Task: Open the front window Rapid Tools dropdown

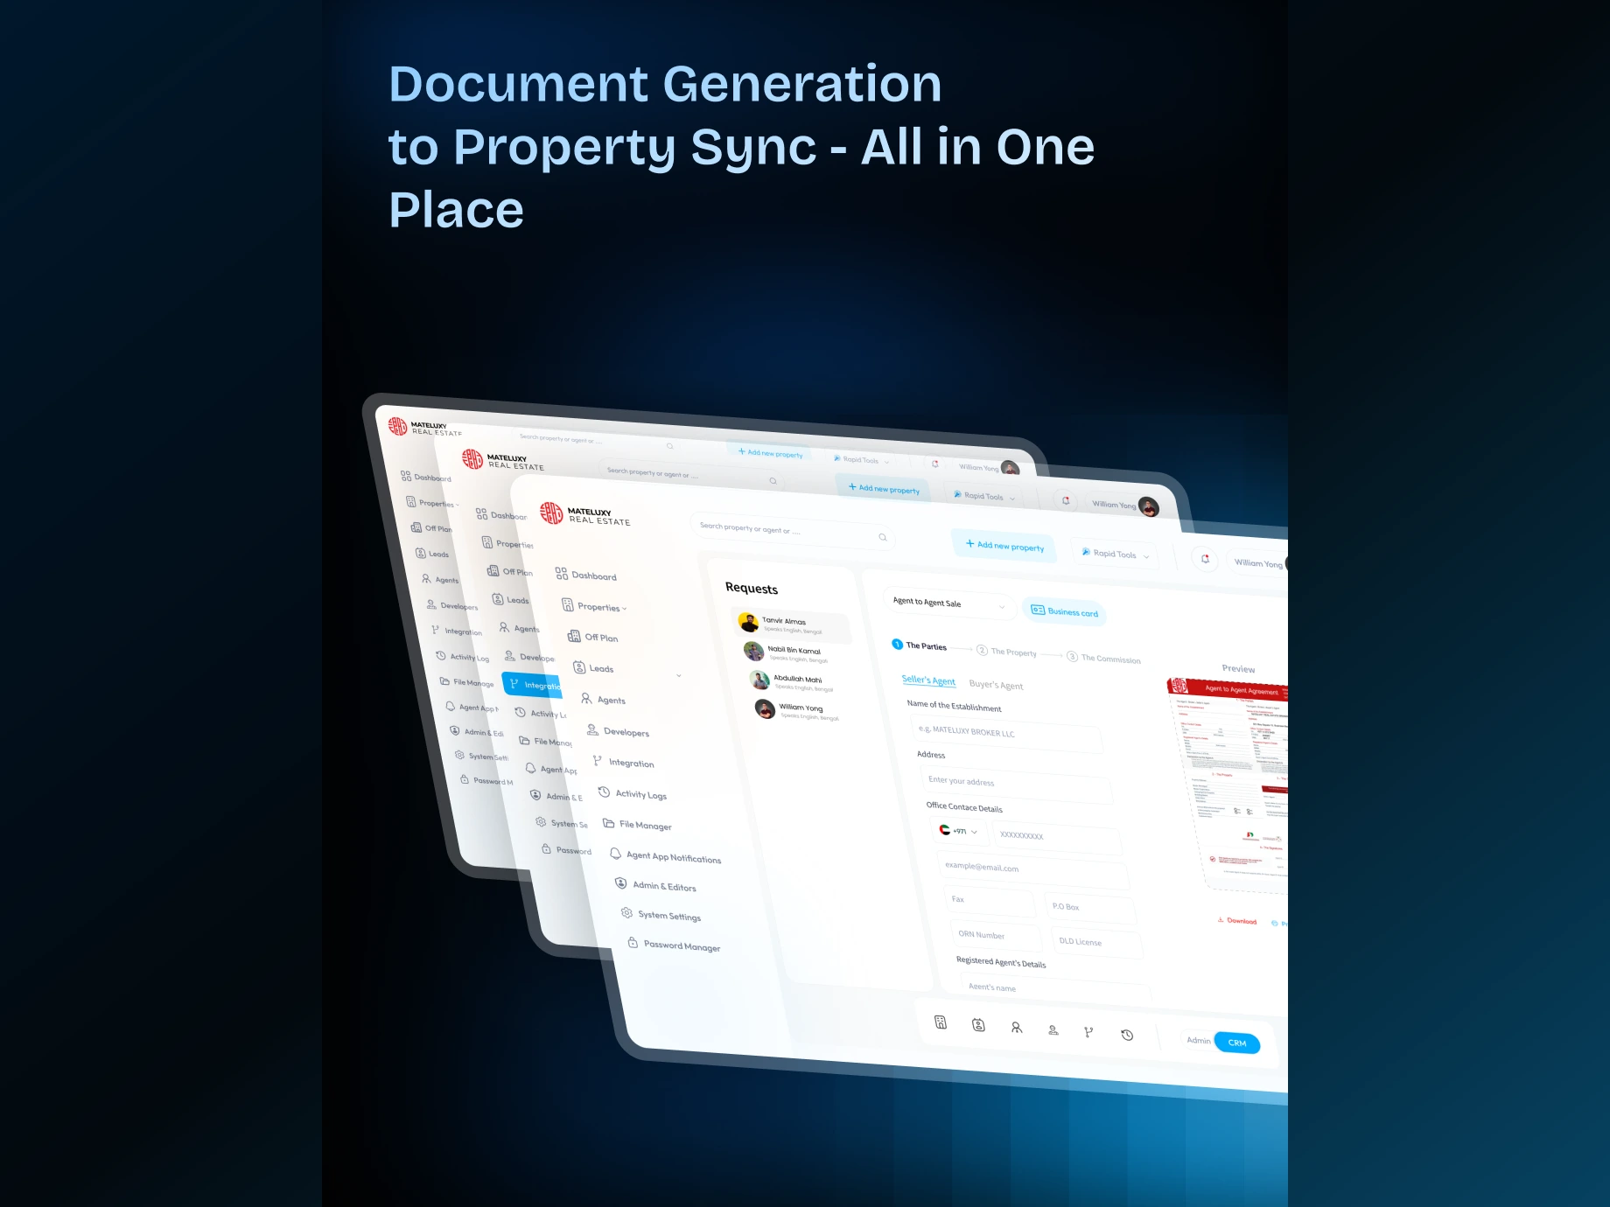Action: [x=1115, y=554]
